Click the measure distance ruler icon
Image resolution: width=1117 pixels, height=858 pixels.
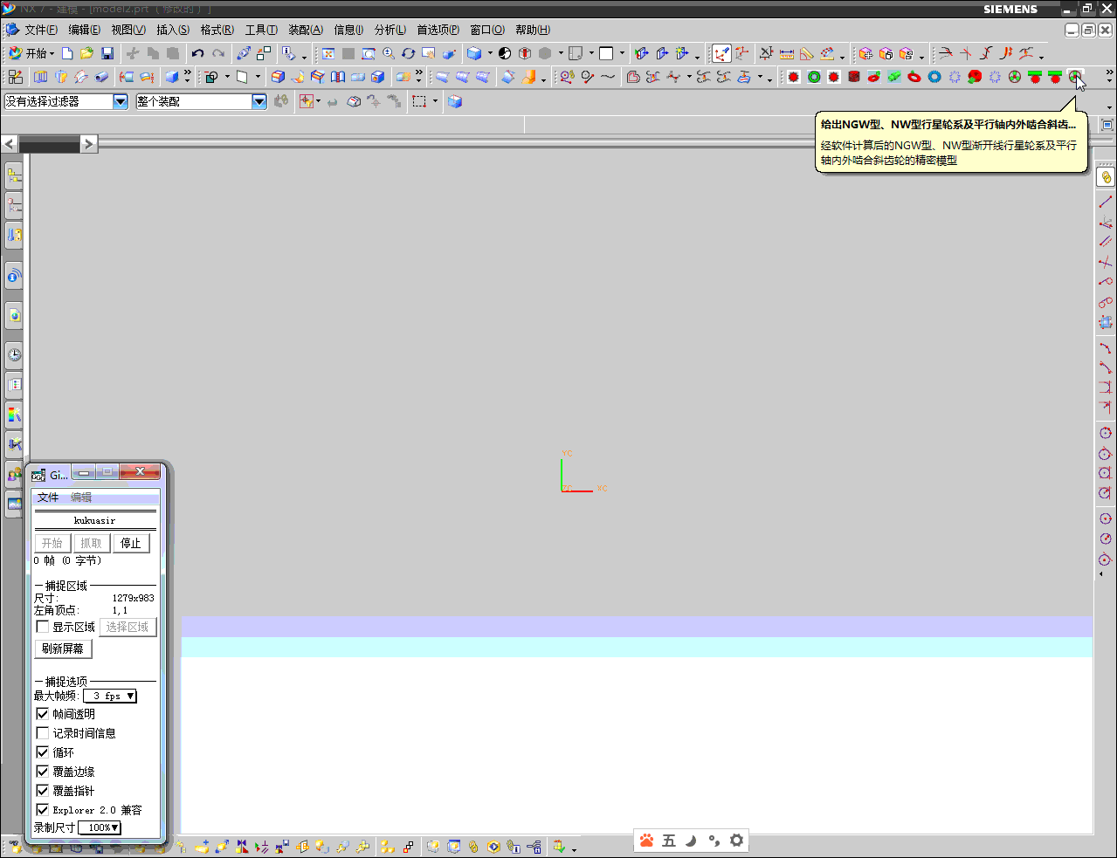787,53
